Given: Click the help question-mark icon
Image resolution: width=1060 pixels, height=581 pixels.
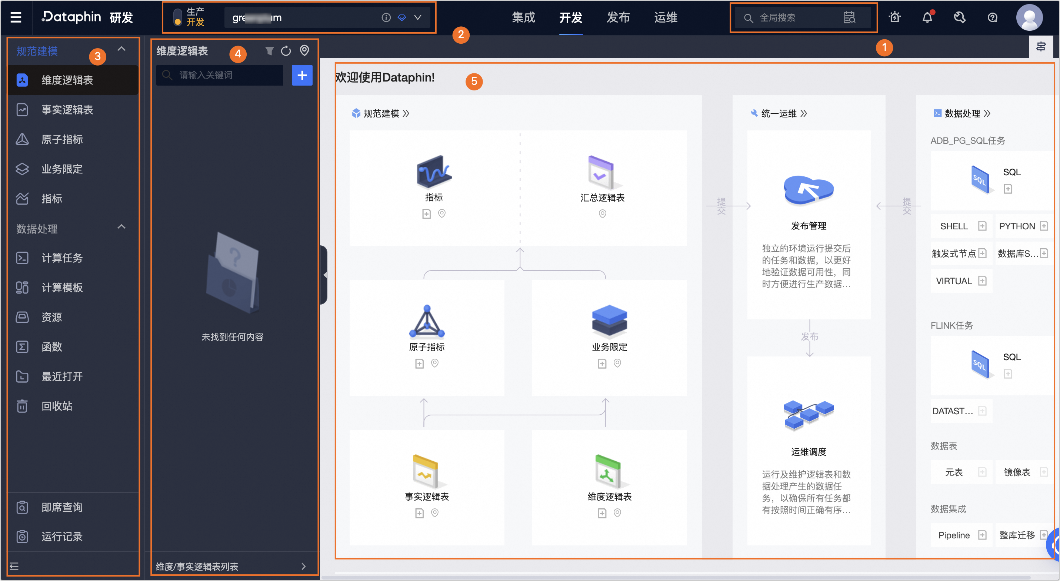Looking at the screenshot, I should [992, 17].
